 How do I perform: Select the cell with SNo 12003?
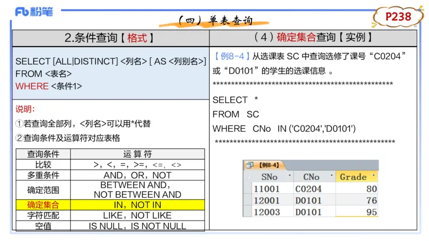pyautogui.click(x=272, y=212)
